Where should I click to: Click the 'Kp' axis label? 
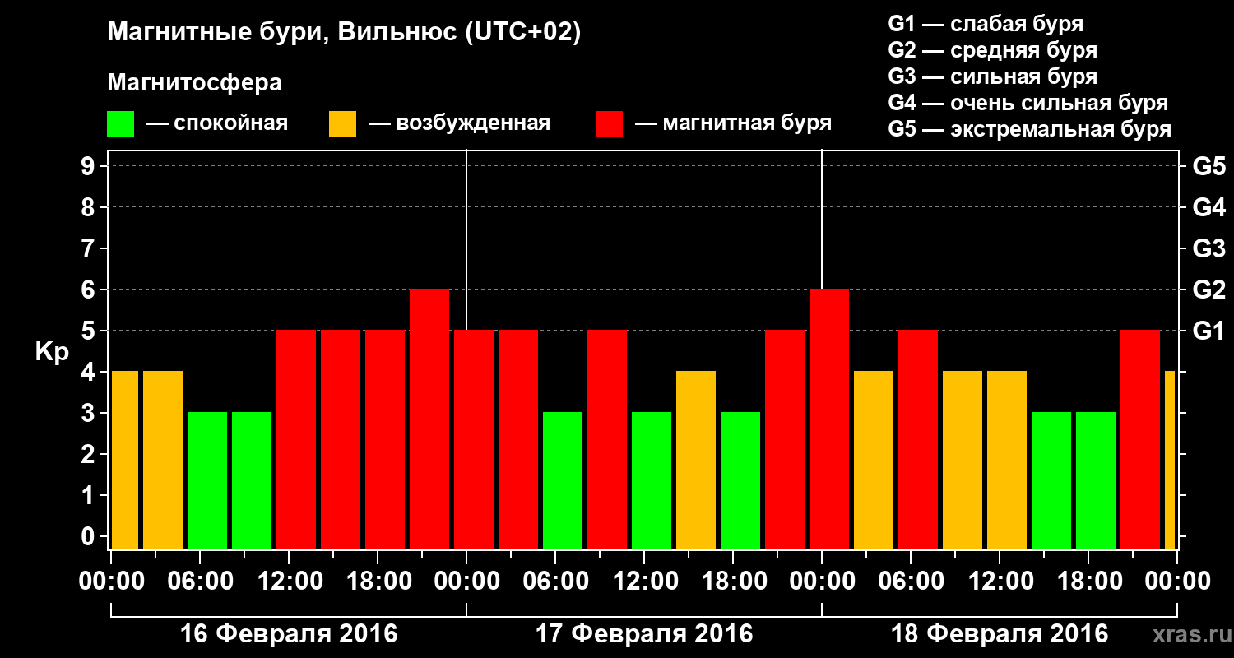point(52,352)
